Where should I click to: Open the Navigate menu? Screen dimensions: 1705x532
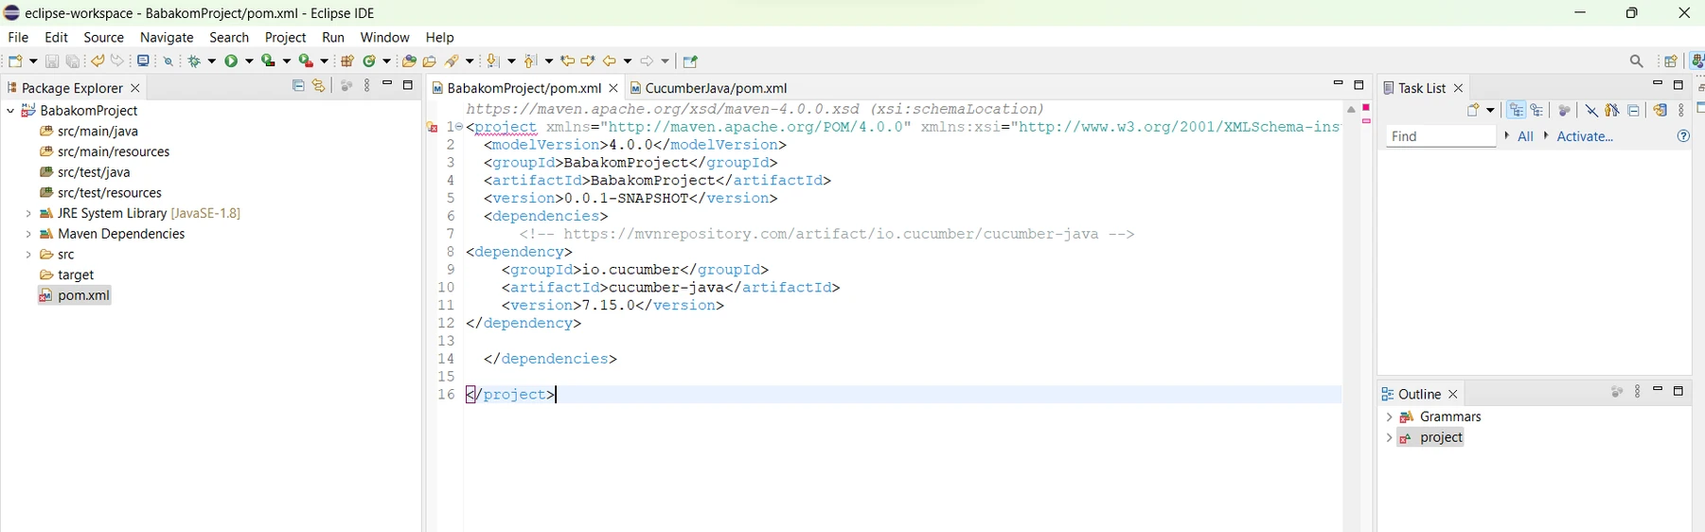click(167, 37)
